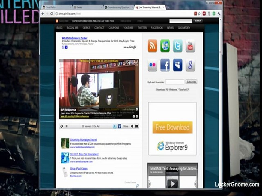This screenshot has width=262, height=196.
Task: Open the large RSS feed icon
Action: [152, 46]
